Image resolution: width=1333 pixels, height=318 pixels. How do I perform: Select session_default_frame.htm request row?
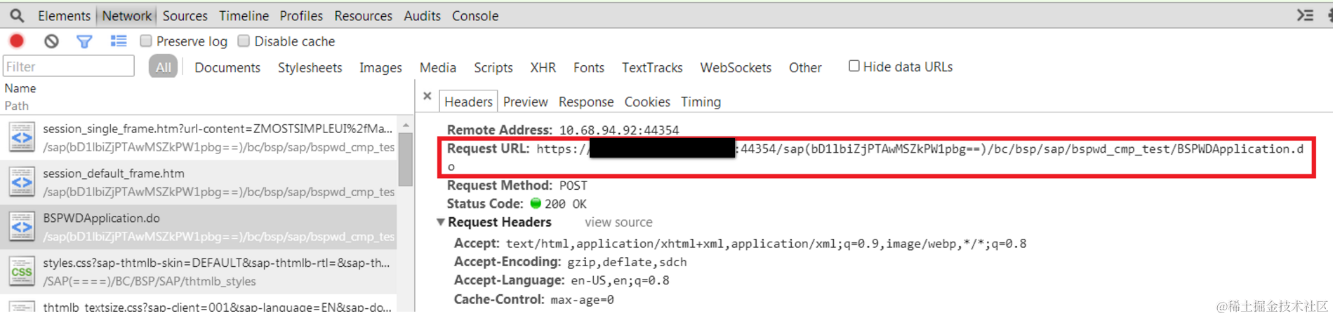pos(198,182)
